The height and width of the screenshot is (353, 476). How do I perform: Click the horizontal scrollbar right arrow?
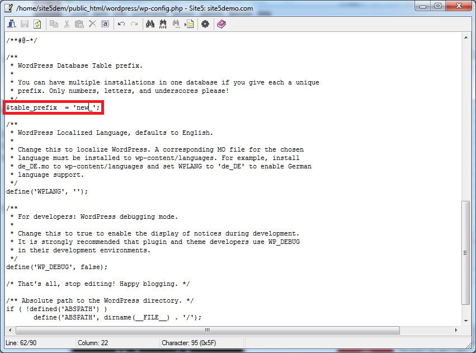456,330
